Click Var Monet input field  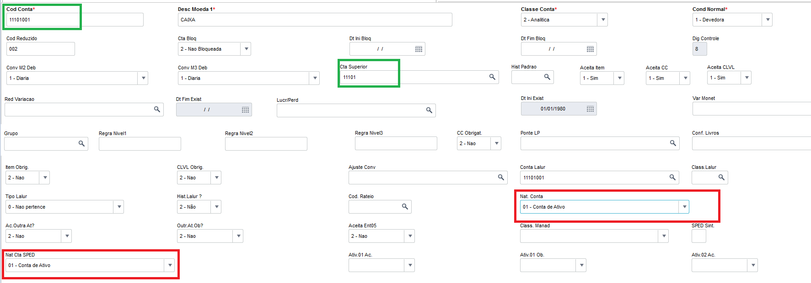pos(752,109)
